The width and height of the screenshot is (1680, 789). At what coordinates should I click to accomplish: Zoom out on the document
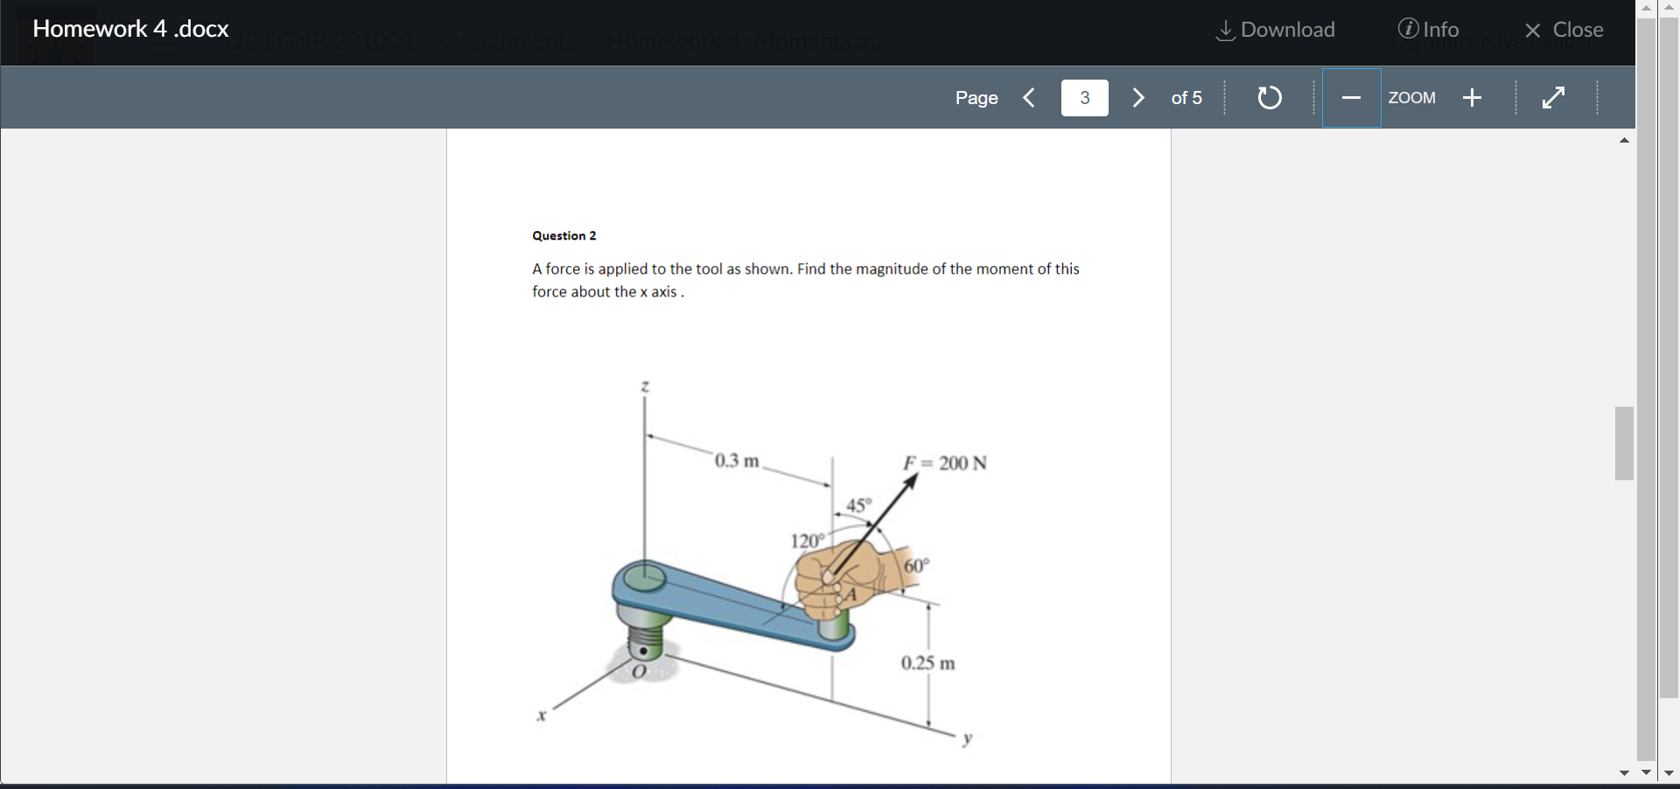click(x=1351, y=97)
